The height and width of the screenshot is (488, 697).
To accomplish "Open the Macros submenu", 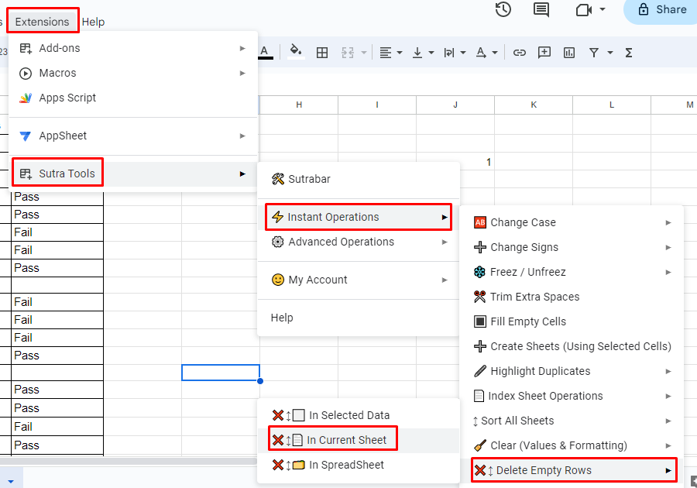I will (133, 73).
